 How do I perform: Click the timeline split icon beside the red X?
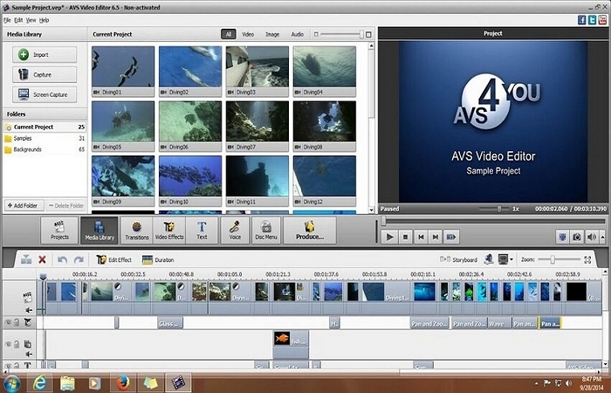[x=26, y=259]
